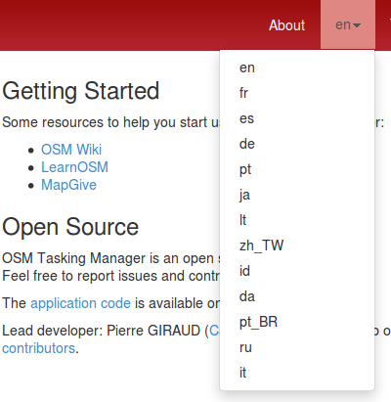Select pt_BR language option
391x402 pixels.
coord(297,322)
